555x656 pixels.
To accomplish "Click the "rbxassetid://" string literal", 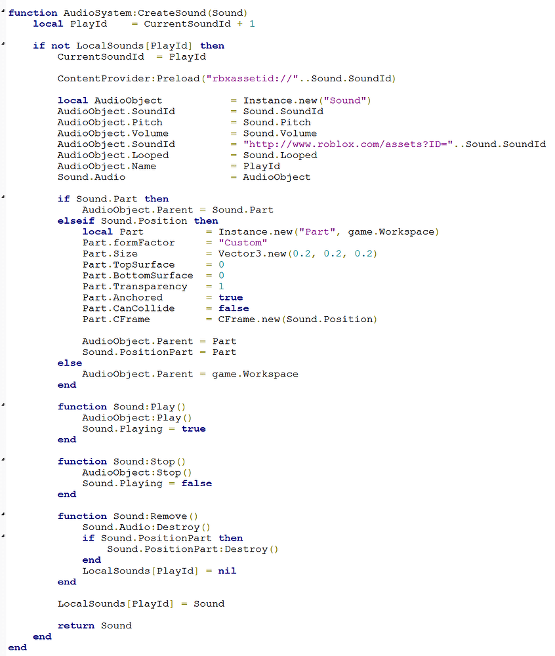I will tap(252, 78).
